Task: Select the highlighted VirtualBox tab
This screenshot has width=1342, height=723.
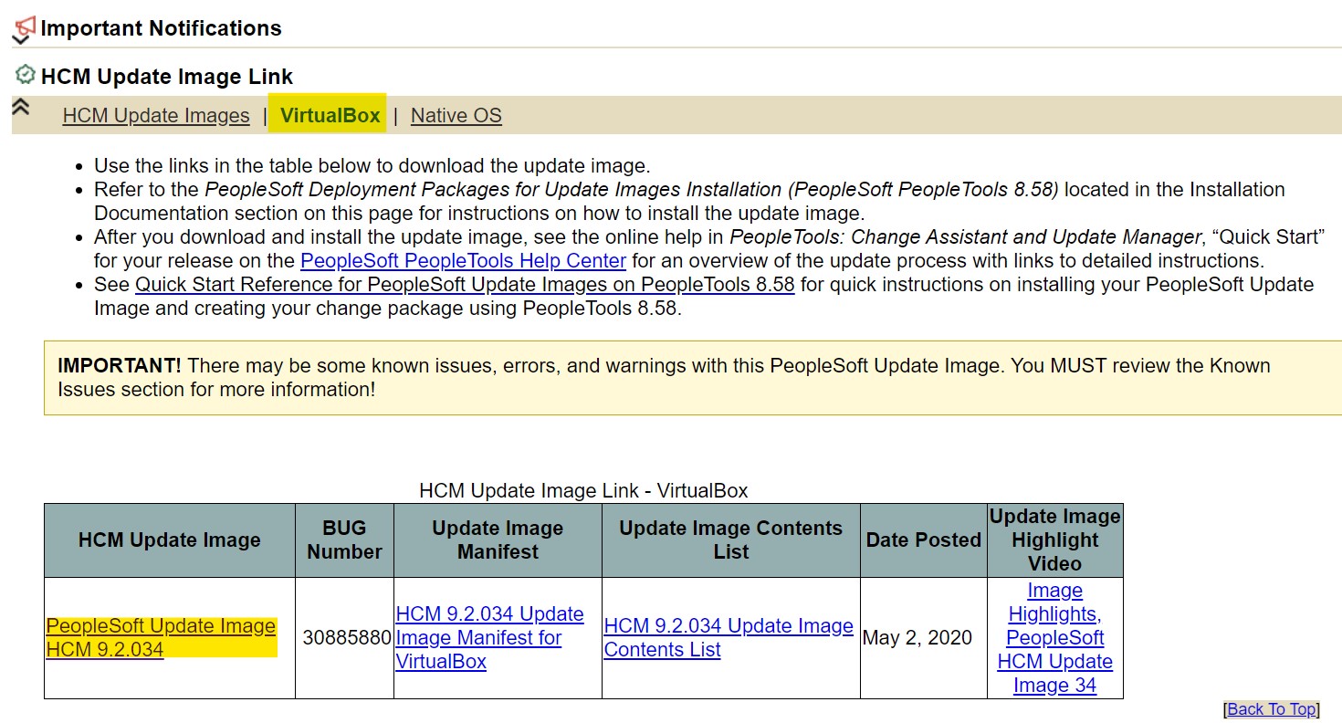Action: (330, 116)
